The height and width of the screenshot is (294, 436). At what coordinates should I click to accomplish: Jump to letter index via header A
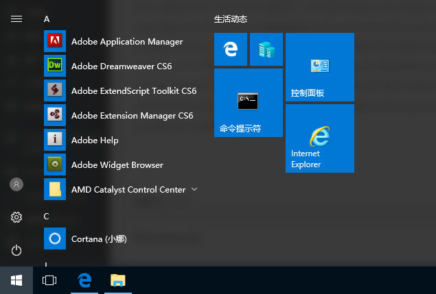tap(47, 19)
